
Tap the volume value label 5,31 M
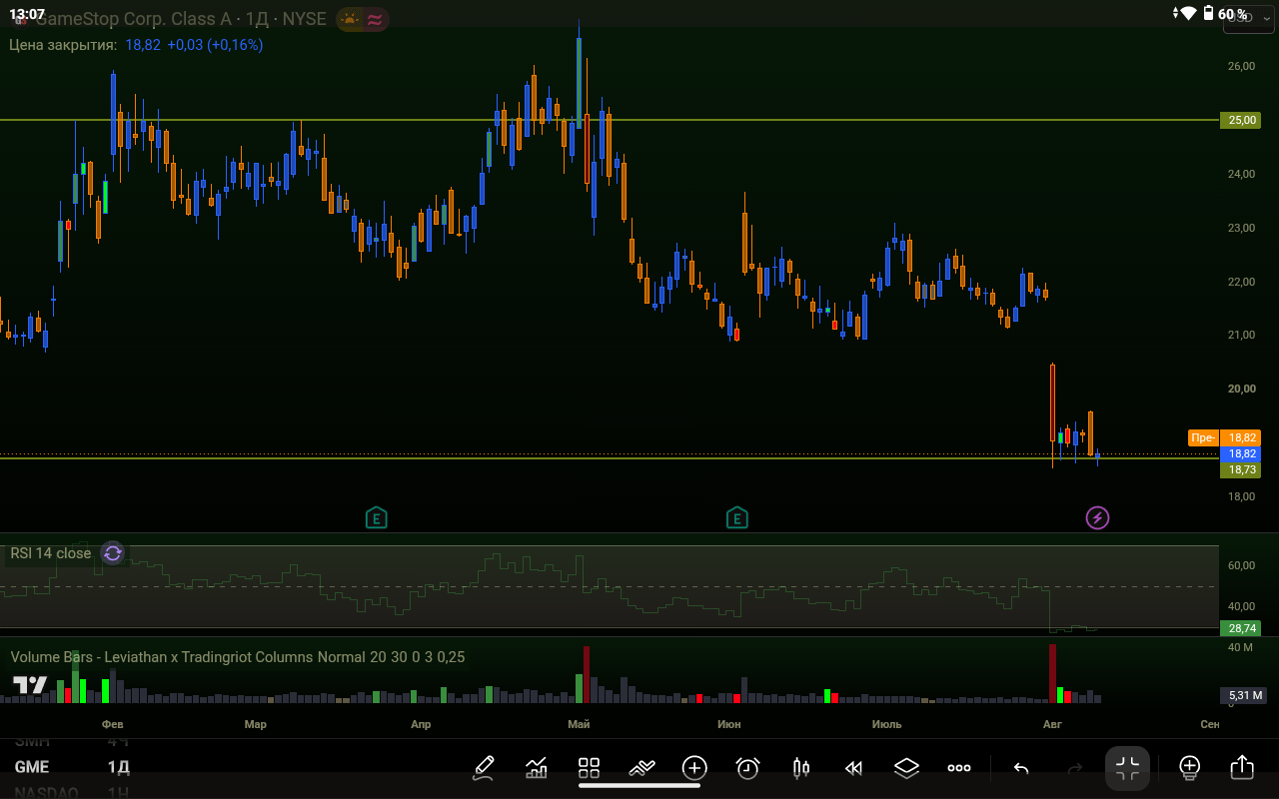(x=1245, y=695)
